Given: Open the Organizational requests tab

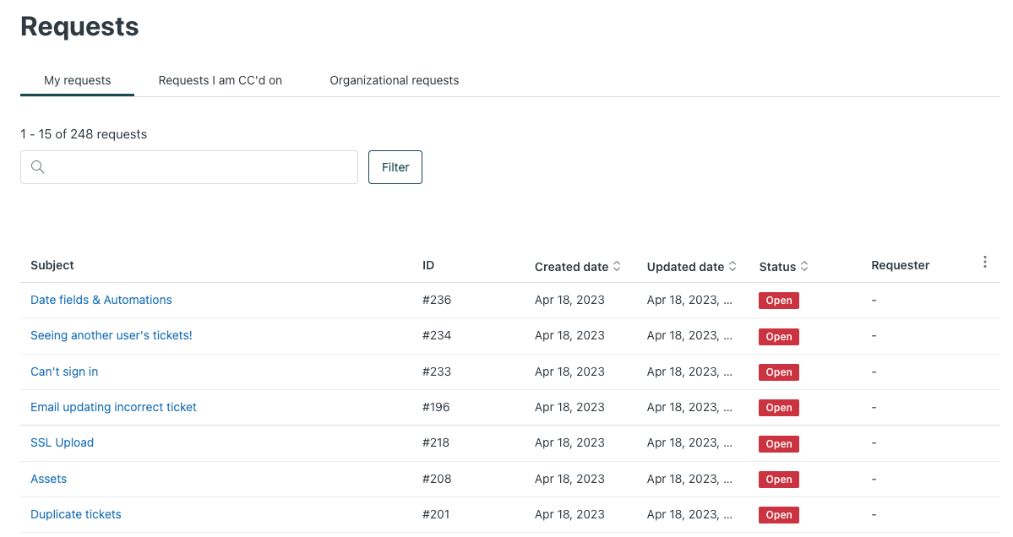Looking at the screenshot, I should click(395, 80).
